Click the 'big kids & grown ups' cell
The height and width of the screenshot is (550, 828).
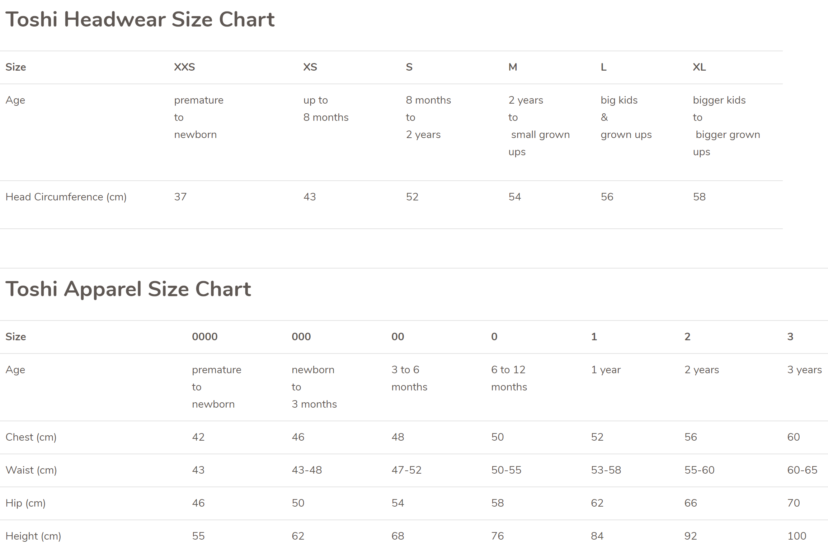(x=626, y=117)
